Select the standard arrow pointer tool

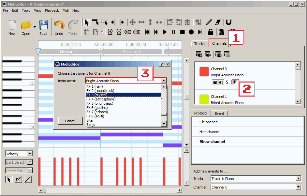click(86, 23)
